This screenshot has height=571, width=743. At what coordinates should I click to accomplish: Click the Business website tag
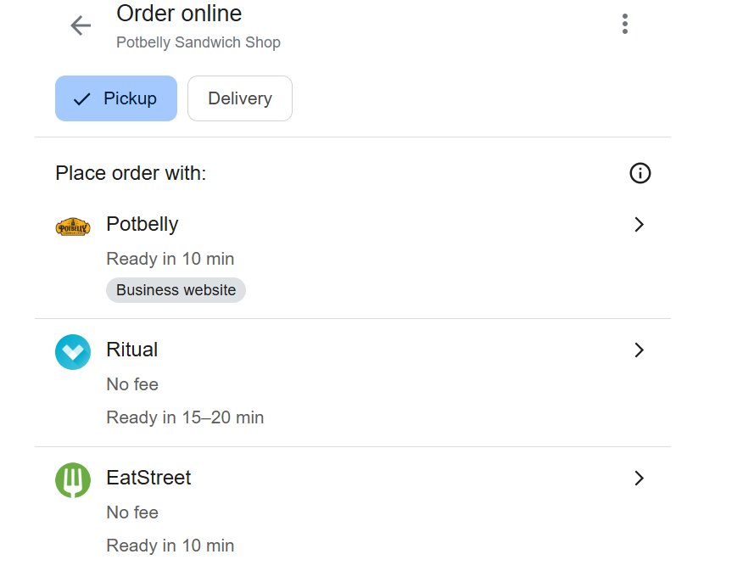point(176,290)
